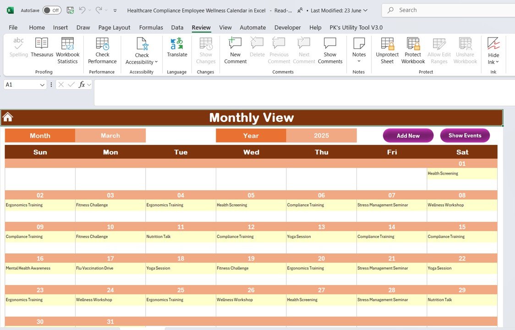Click the Undo arrow
The image size is (515, 330).
(x=82, y=10)
